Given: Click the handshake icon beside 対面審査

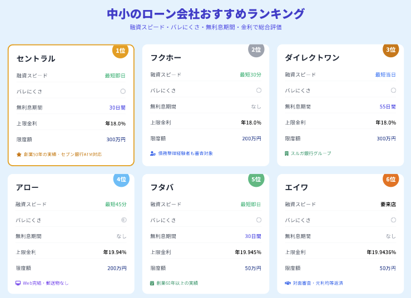Looking at the screenshot, I should pyautogui.click(x=288, y=283).
